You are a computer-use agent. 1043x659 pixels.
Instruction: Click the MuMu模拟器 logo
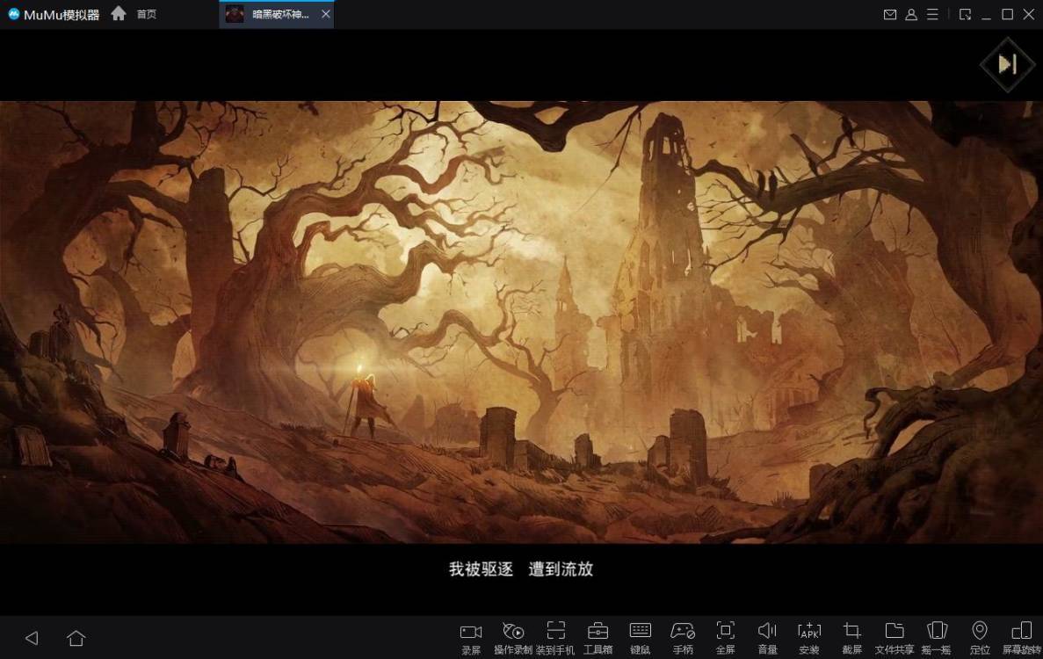click(54, 14)
